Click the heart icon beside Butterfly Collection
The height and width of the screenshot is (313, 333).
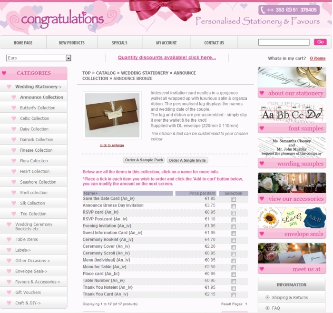tap(14, 108)
